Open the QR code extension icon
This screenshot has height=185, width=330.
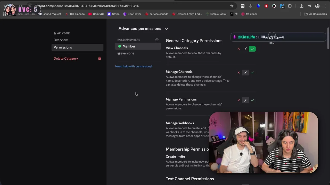click(x=243, y=6)
